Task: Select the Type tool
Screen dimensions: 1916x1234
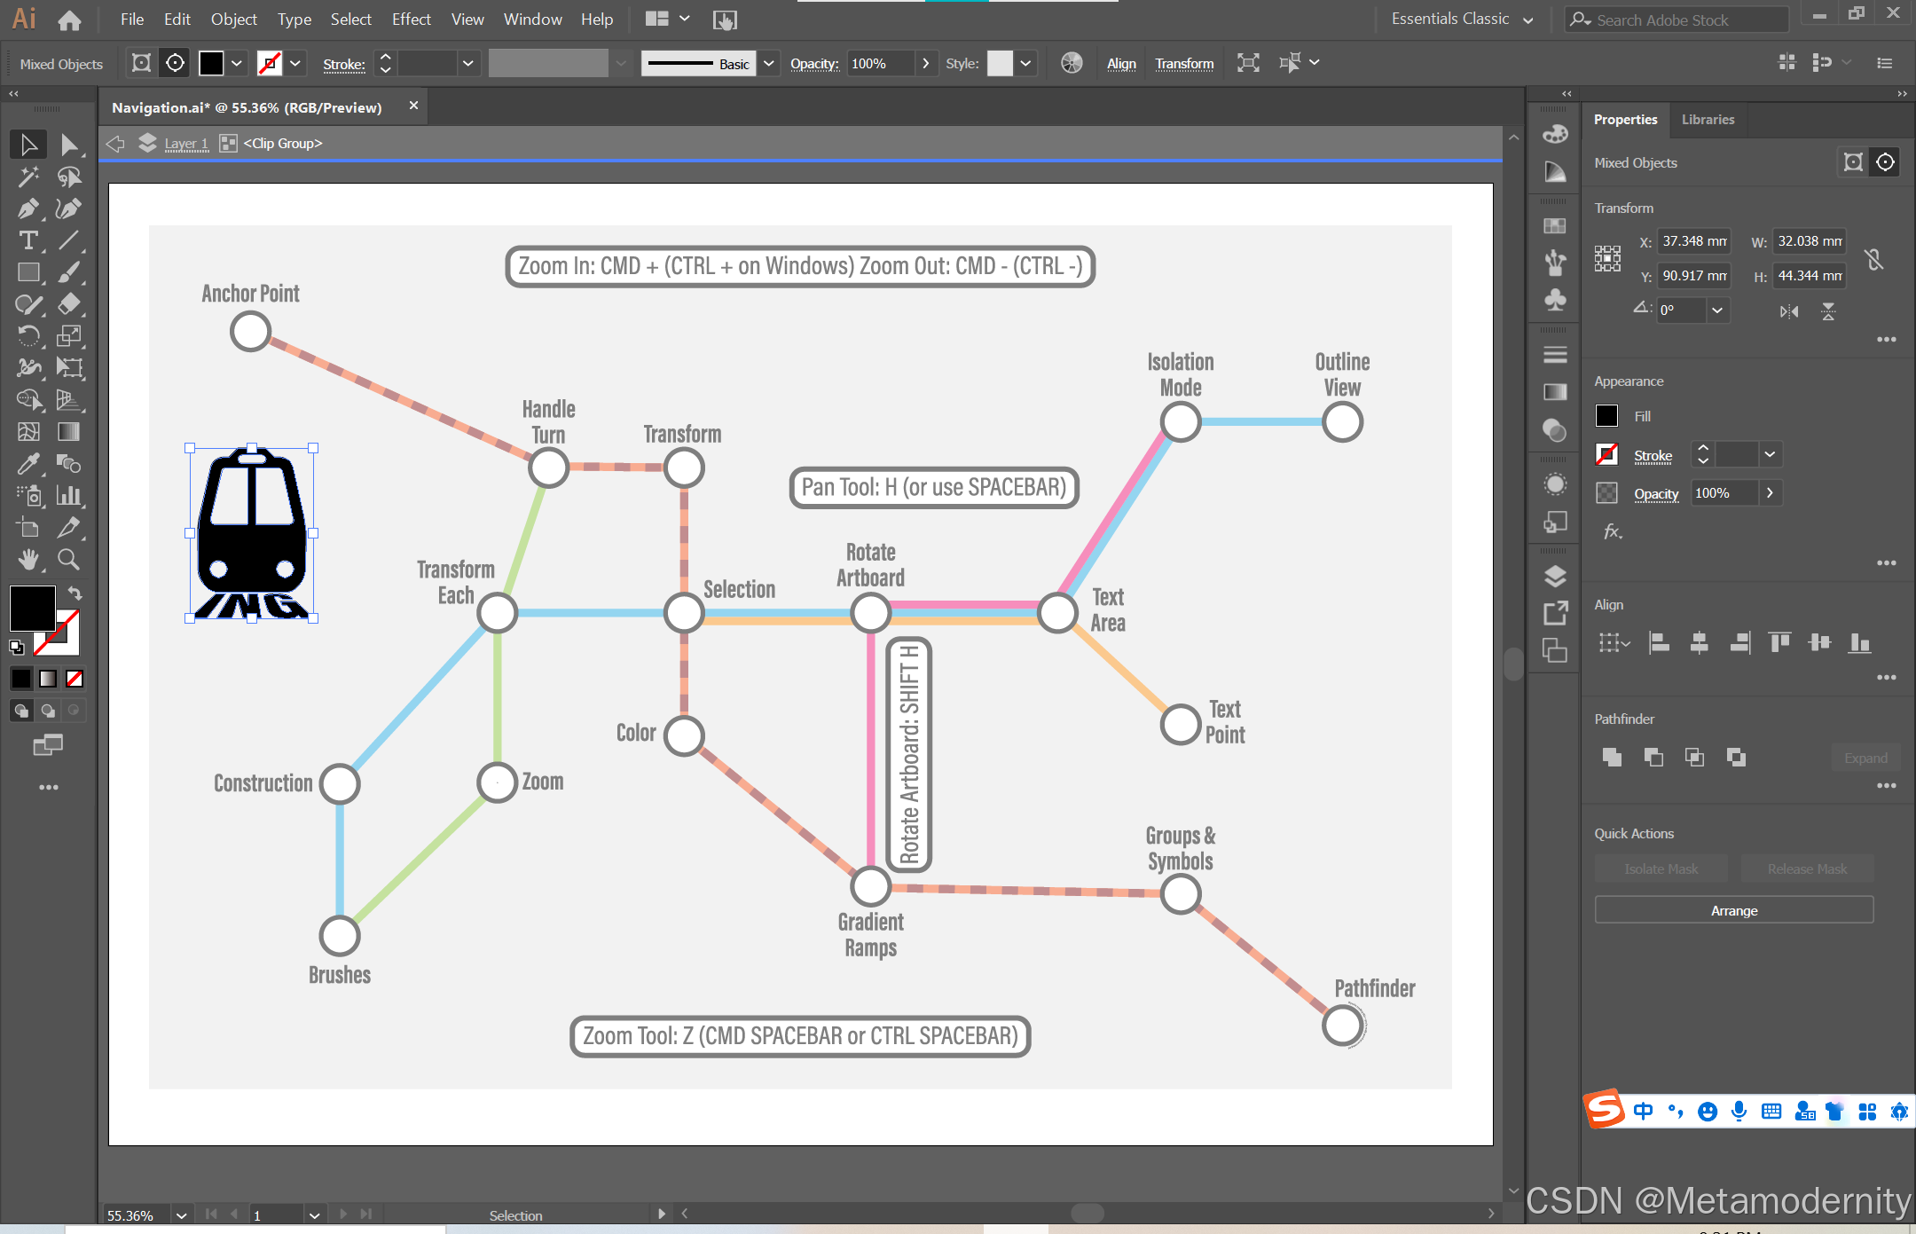Action: click(x=28, y=240)
